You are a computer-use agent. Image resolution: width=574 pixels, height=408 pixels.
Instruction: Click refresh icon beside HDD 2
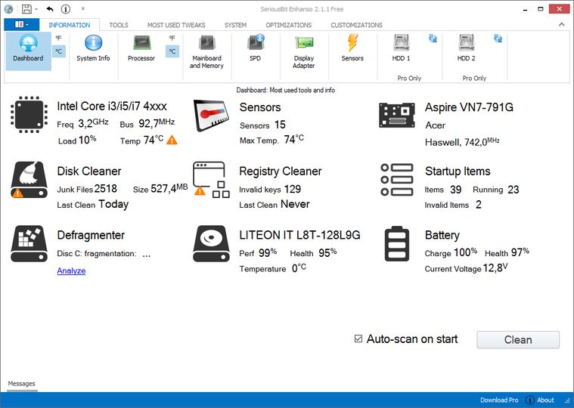[x=498, y=39]
